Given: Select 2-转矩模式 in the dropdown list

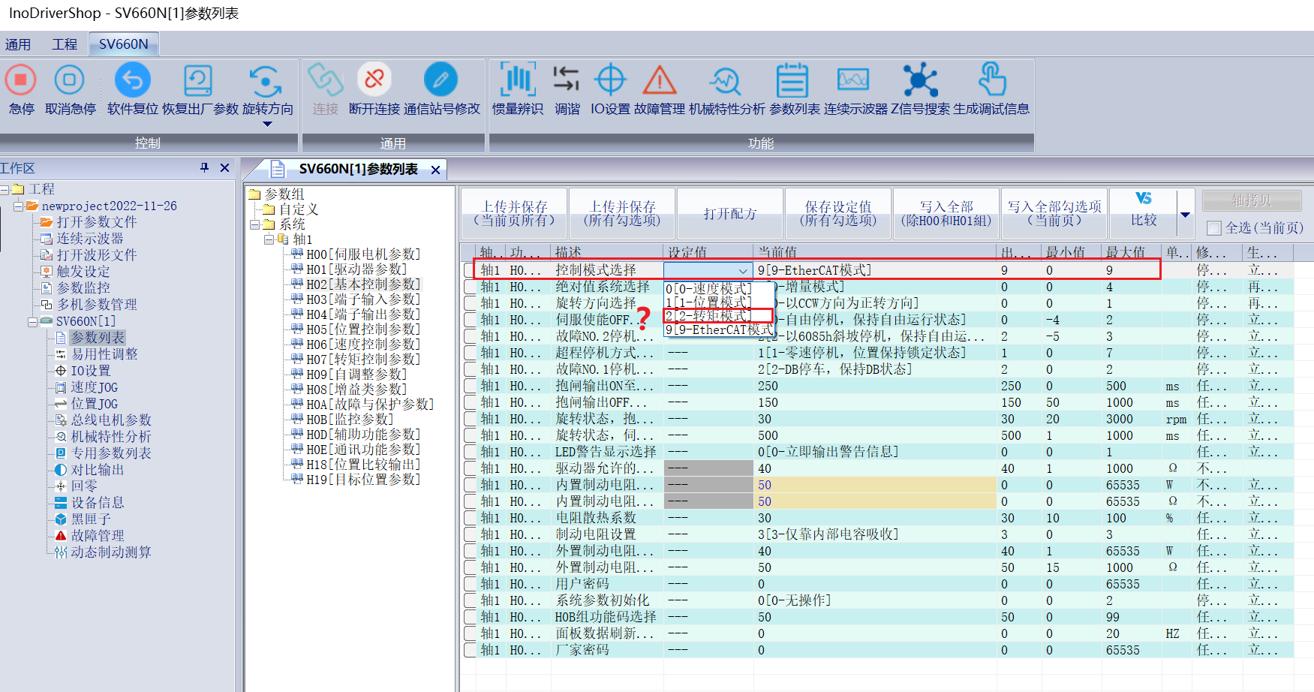Looking at the screenshot, I should coord(708,316).
